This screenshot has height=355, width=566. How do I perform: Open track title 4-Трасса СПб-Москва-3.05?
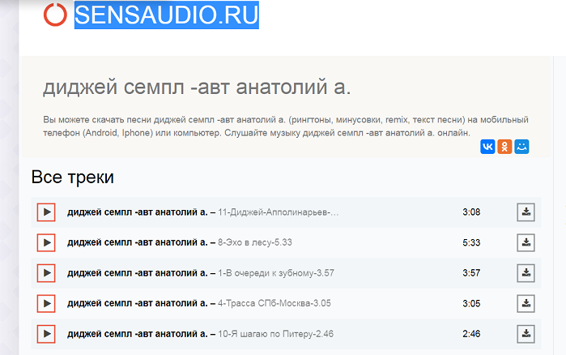click(274, 303)
